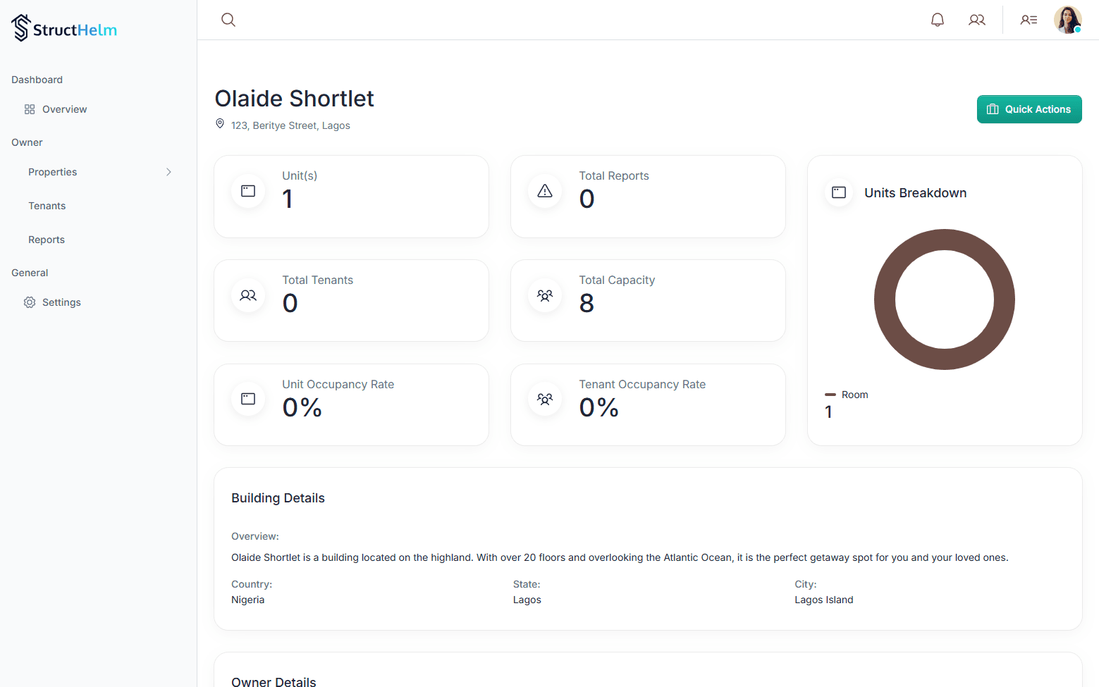Screen dimensions: 1099x687
Task: Click the brown Room legend swatch
Action: tap(830, 395)
